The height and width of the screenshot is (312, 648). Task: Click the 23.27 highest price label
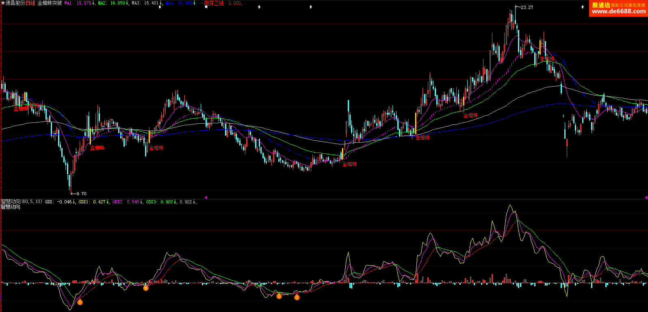click(x=527, y=7)
